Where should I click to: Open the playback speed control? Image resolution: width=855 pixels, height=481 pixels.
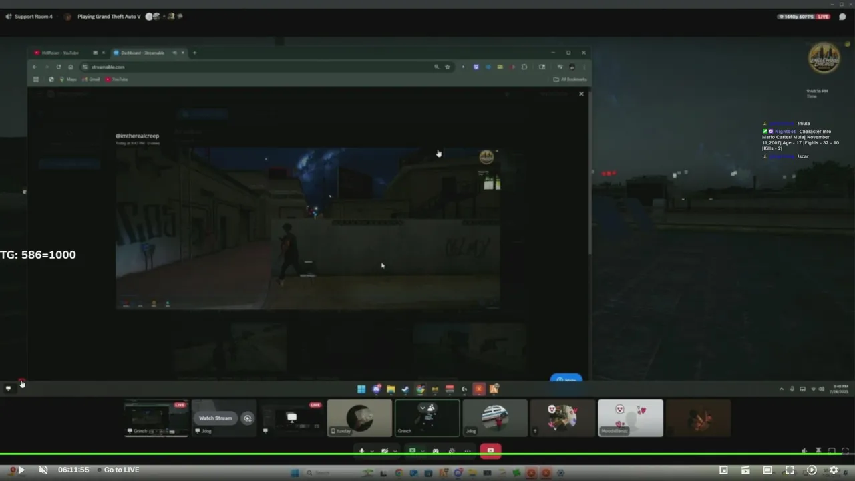[x=812, y=470]
